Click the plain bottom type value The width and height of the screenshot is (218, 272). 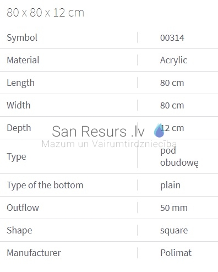170,185
